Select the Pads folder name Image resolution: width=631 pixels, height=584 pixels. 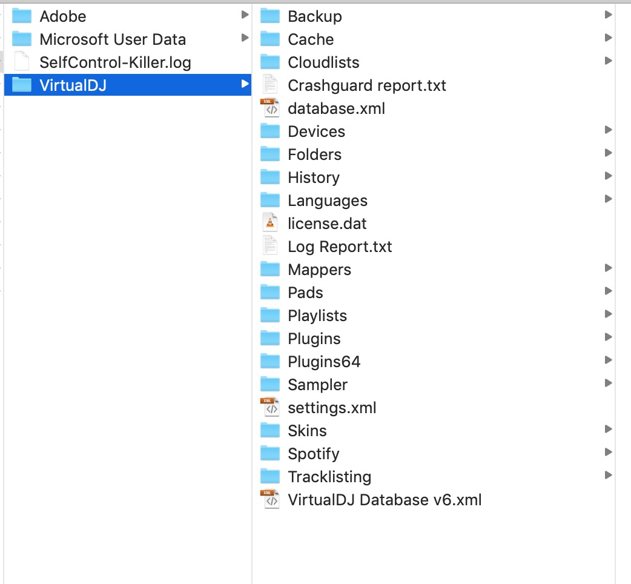(305, 293)
